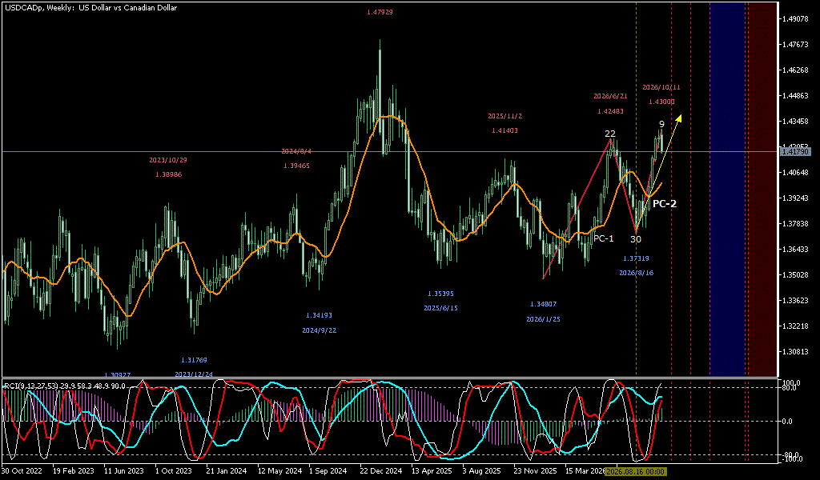The height and width of the screenshot is (480, 820).
Task: Click 1 Oct 2023 on time axis
Action: 174,470
